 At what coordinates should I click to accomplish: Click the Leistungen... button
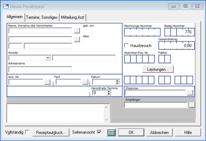pos(158,69)
